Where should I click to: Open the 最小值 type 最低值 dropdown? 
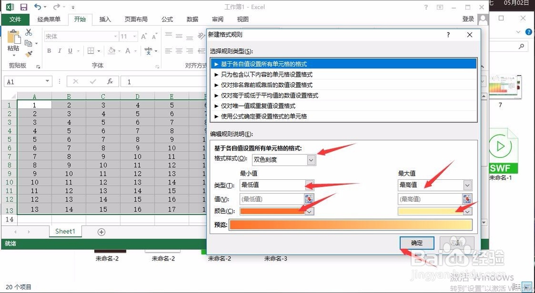[309, 185]
